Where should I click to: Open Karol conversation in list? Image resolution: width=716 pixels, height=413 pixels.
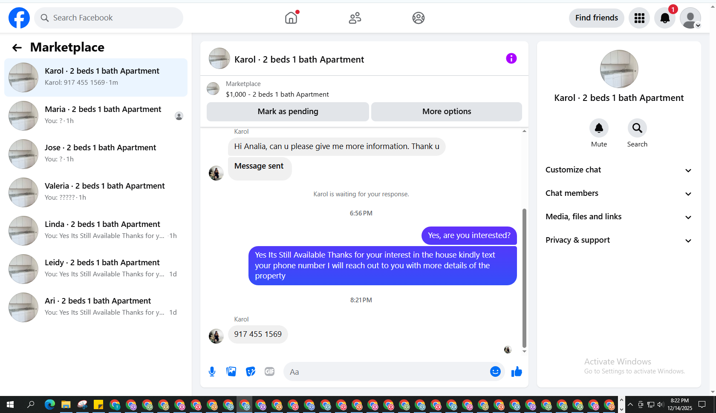pos(96,77)
